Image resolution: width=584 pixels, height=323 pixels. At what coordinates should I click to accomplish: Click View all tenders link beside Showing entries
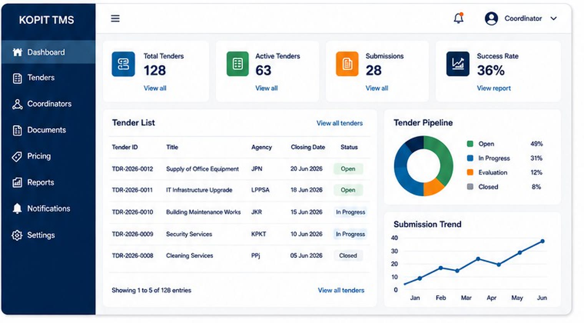tap(341, 290)
